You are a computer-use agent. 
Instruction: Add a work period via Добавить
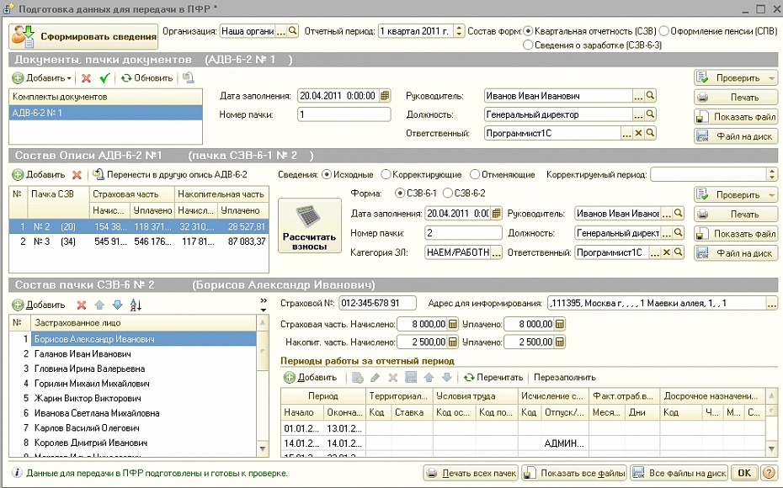[311, 378]
